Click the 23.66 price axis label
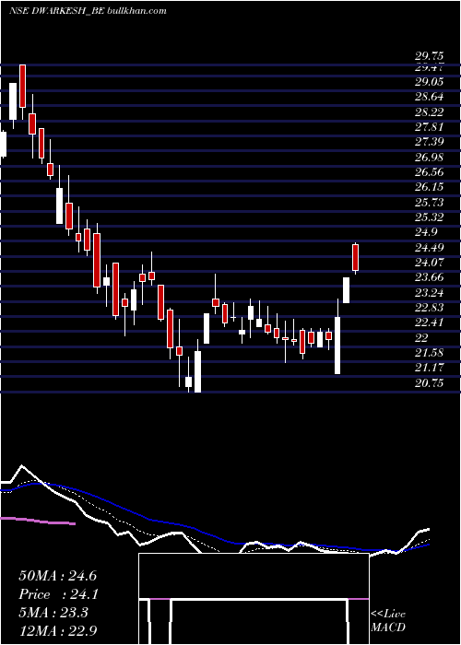Image resolution: width=461 pixels, height=645 pixels. click(430, 277)
